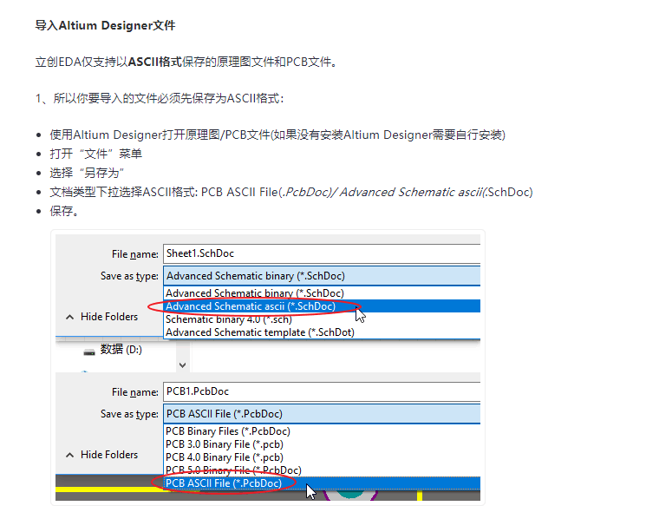This screenshot has height=519, width=646.
Task: Choose Advanced Schematic binary (*.SchDoc) in the dropdown list
Action: [254, 293]
